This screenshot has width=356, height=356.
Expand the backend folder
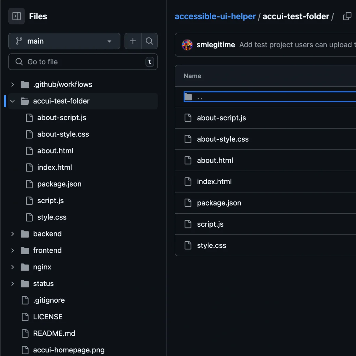[x=12, y=234]
